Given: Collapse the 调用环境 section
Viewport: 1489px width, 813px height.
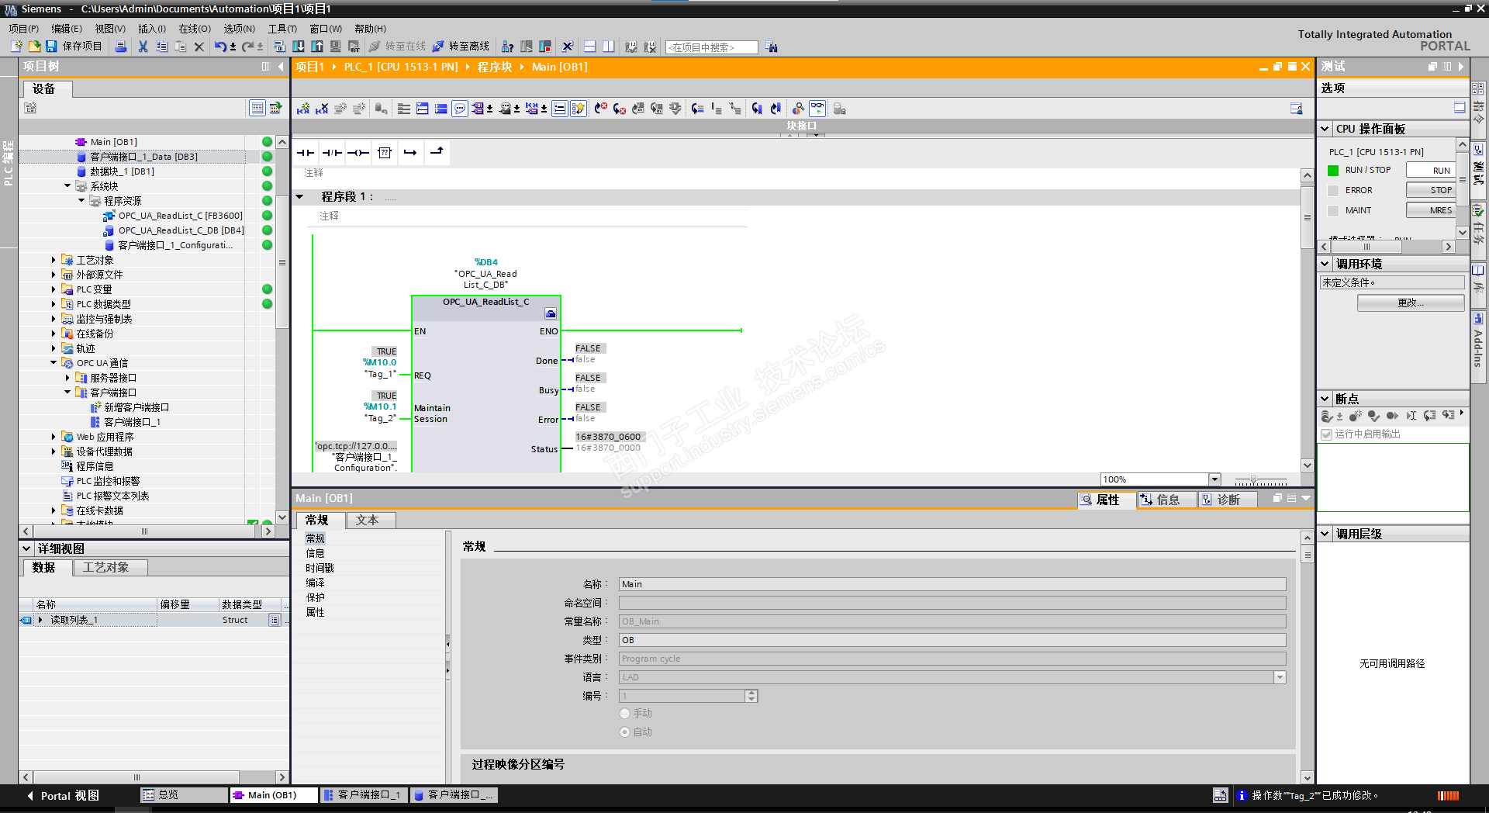Looking at the screenshot, I should pyautogui.click(x=1325, y=264).
